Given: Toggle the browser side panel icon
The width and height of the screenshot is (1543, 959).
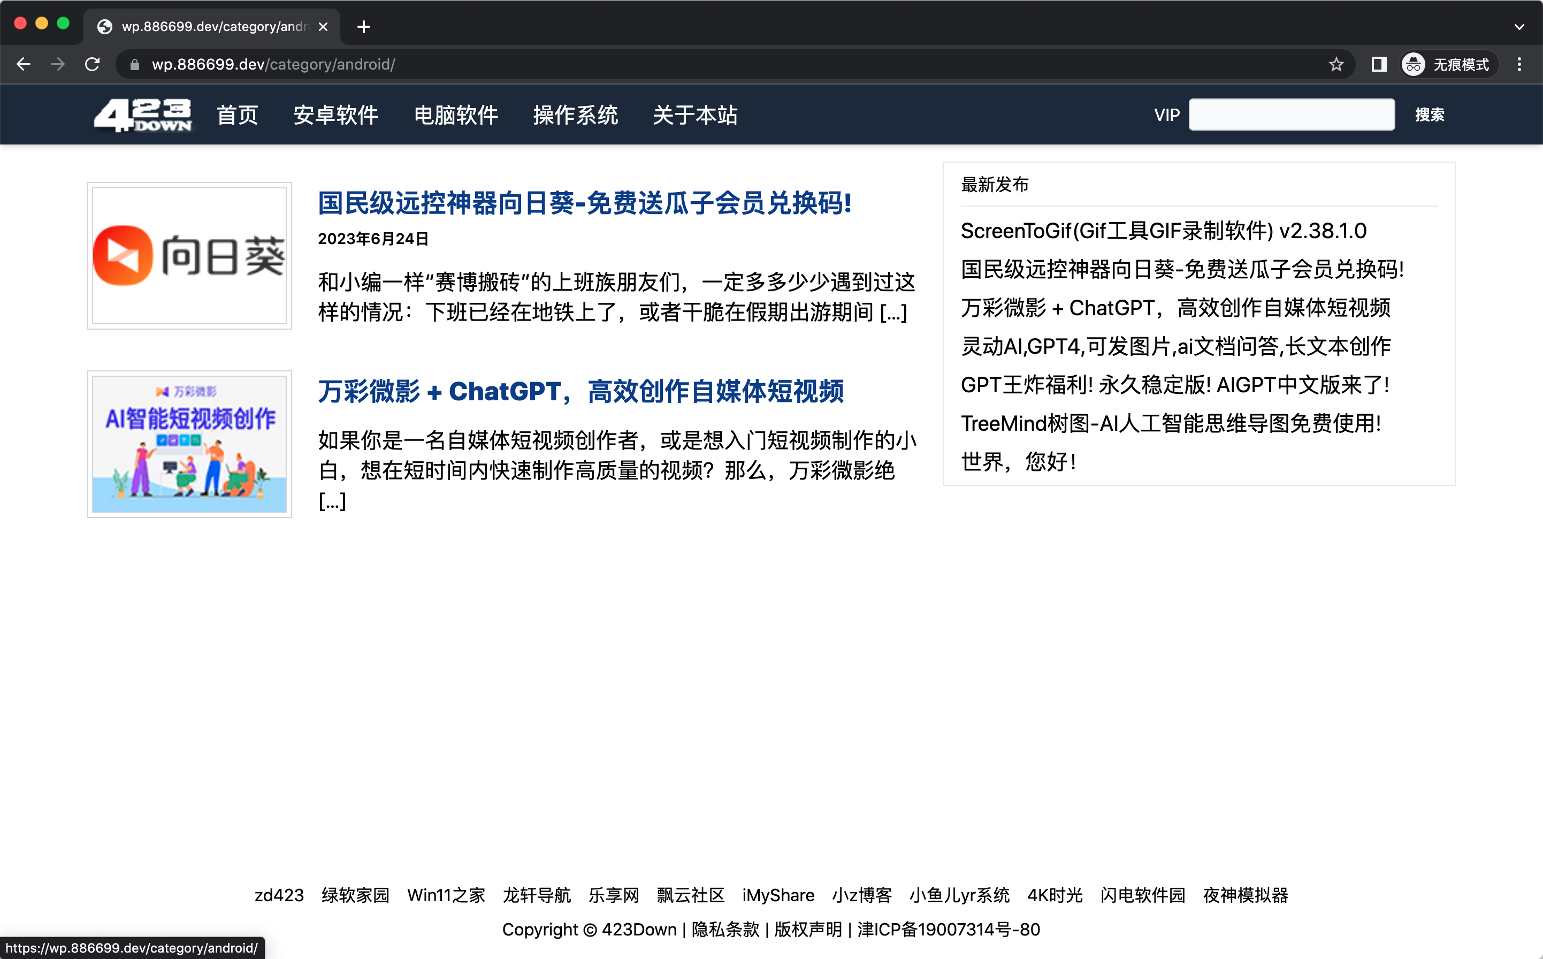Looking at the screenshot, I should point(1378,64).
